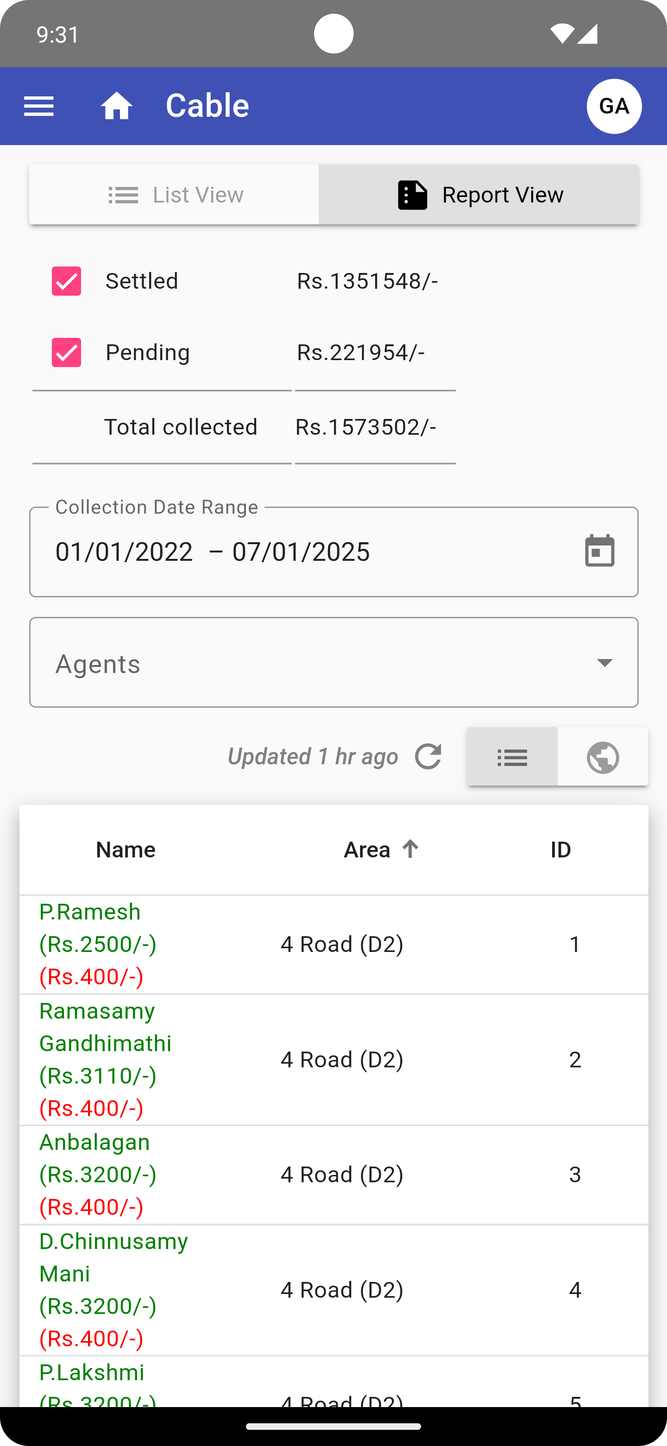Select the D.Chinnusamy Mani entry

coord(113,1289)
